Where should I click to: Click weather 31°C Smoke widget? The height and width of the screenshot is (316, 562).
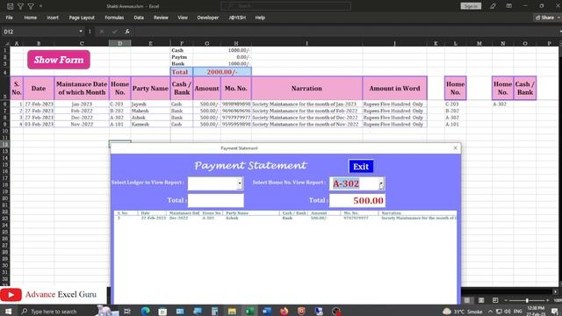point(463,312)
